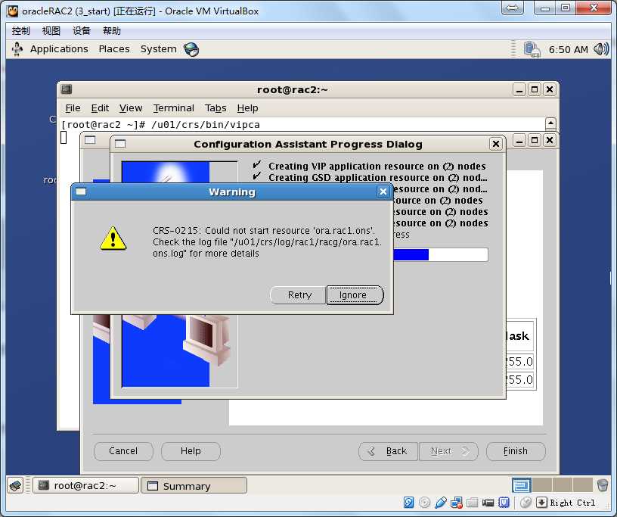Open the terminal View menu
The width and height of the screenshot is (617, 517).
tap(131, 108)
